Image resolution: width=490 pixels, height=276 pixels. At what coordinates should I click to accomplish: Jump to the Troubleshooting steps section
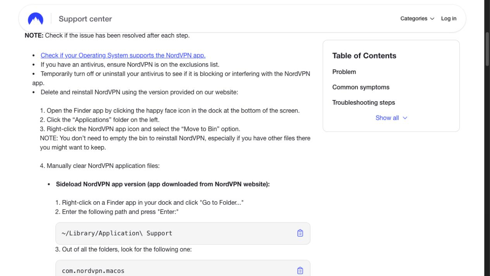[363, 103]
